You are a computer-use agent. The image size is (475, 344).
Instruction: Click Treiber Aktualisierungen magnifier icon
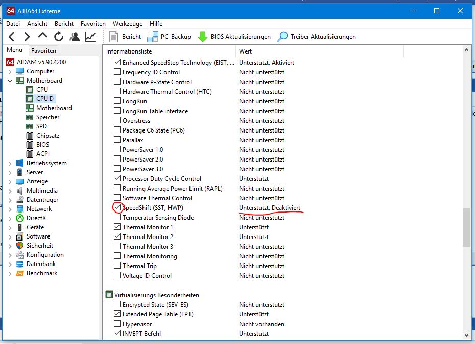coord(282,37)
